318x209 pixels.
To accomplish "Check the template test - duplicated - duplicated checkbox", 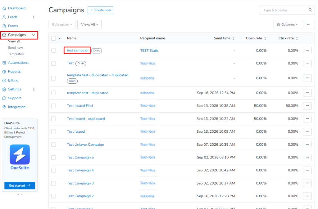I will coord(53,78).
